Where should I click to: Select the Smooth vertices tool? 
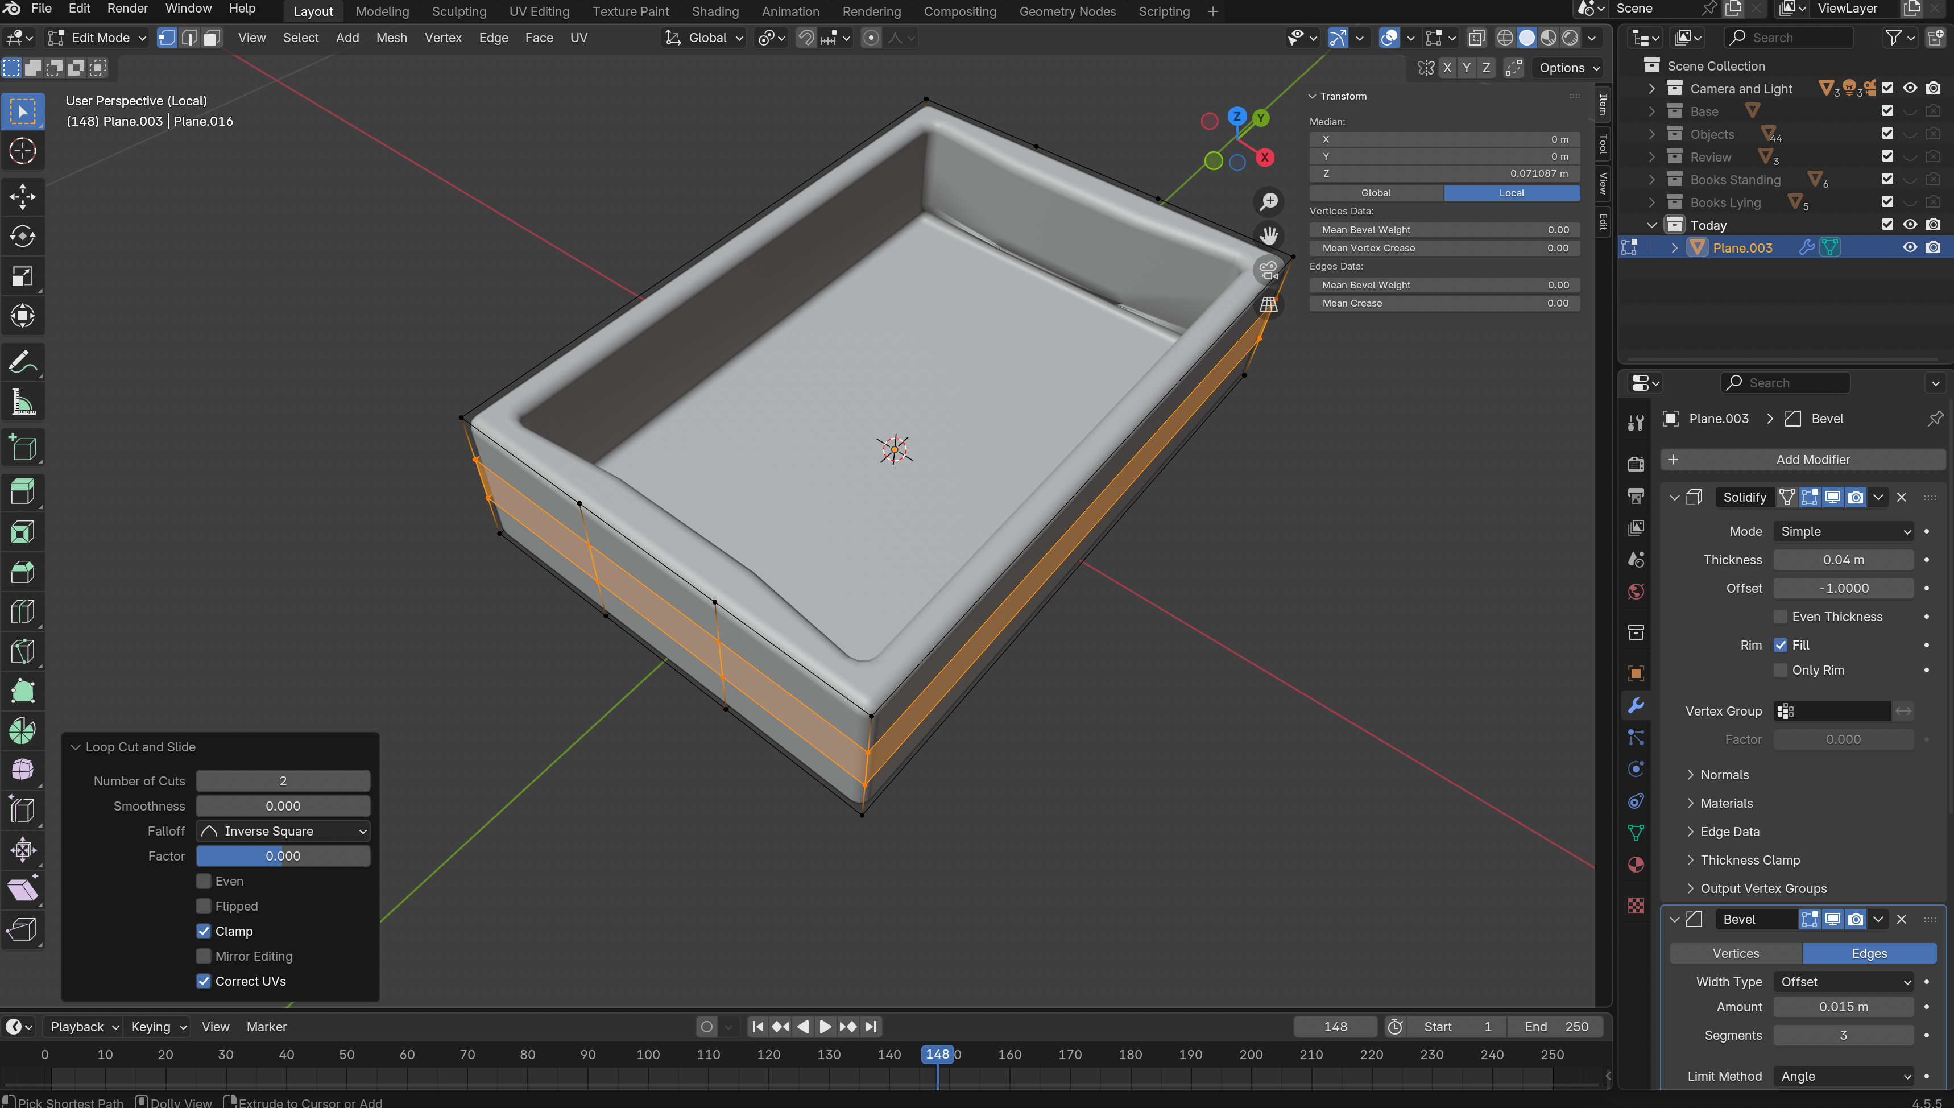coord(23,770)
